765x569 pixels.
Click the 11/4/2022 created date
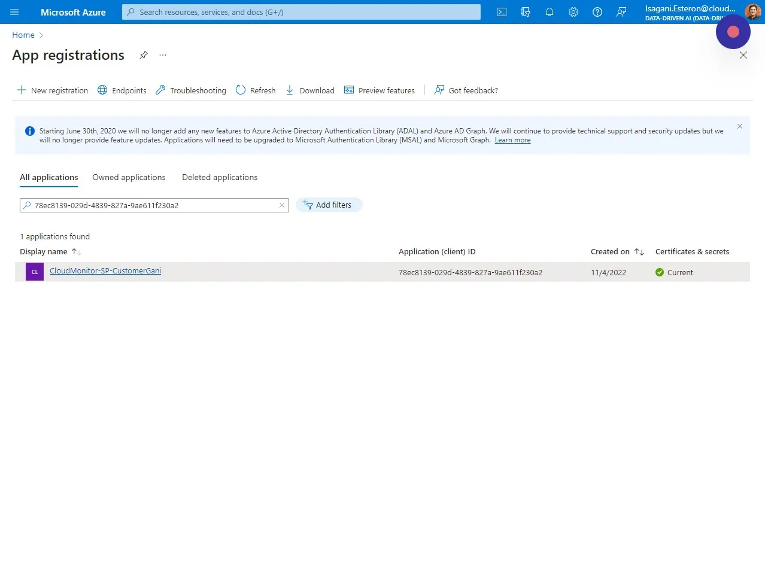[608, 272]
